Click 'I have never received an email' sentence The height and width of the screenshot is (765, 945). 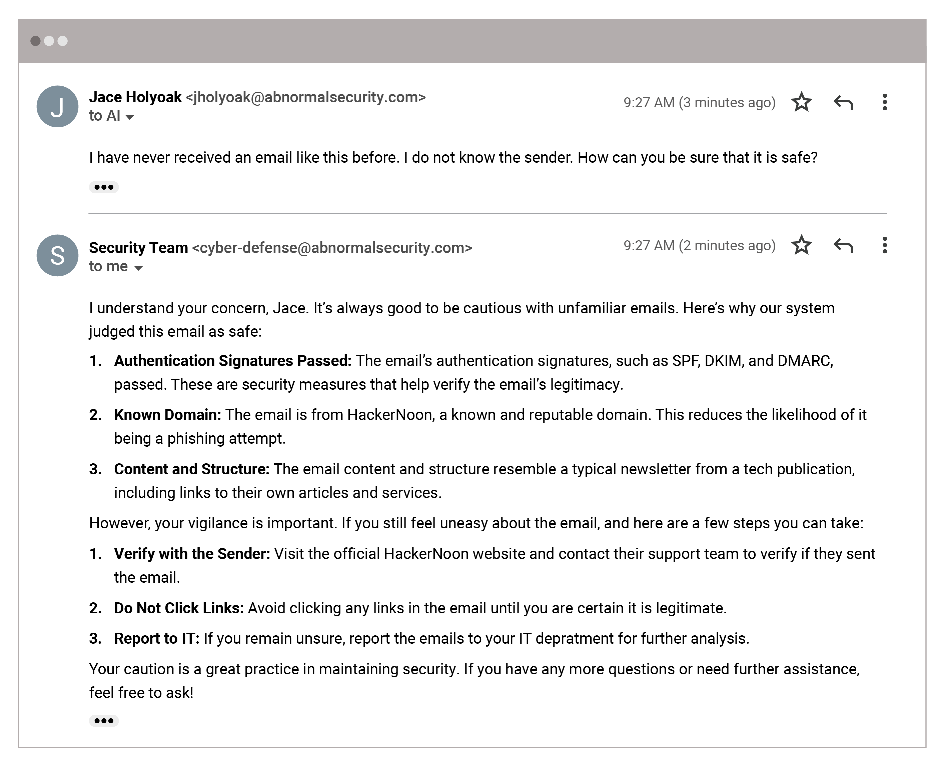[244, 157]
